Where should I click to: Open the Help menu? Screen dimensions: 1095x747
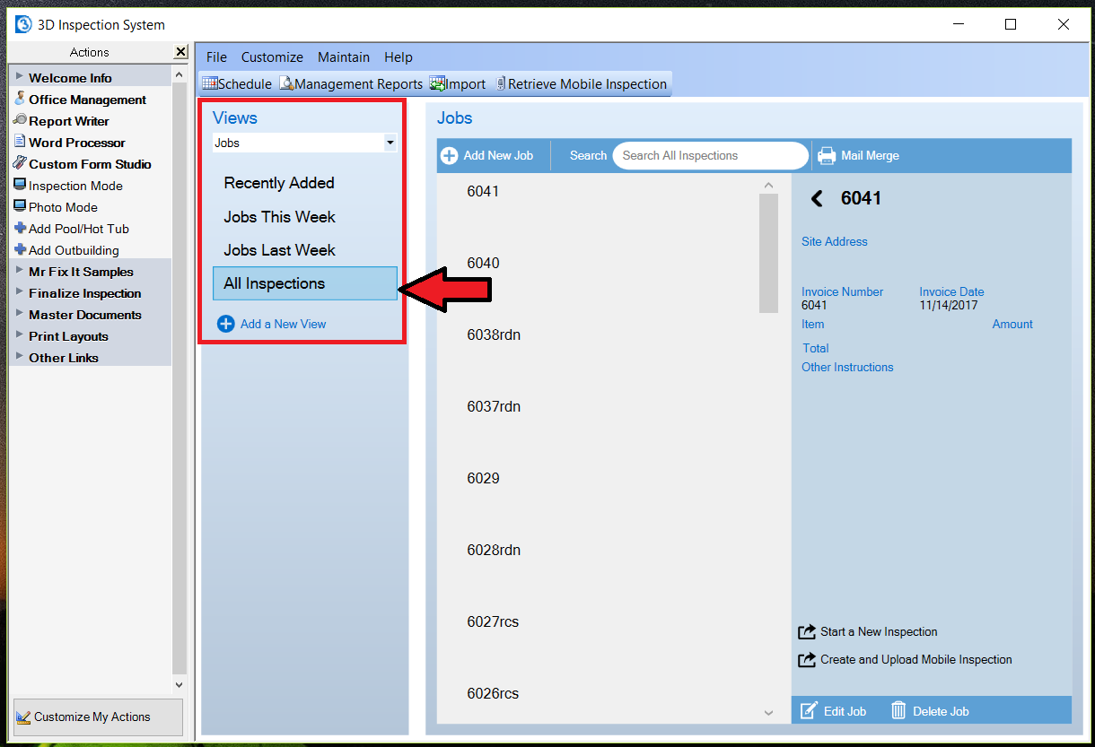[x=399, y=57]
